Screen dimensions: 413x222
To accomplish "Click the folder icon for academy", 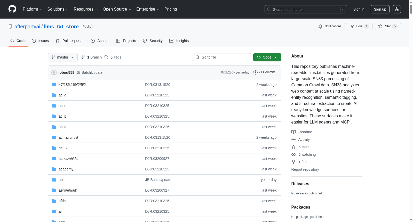I will 54,169.
